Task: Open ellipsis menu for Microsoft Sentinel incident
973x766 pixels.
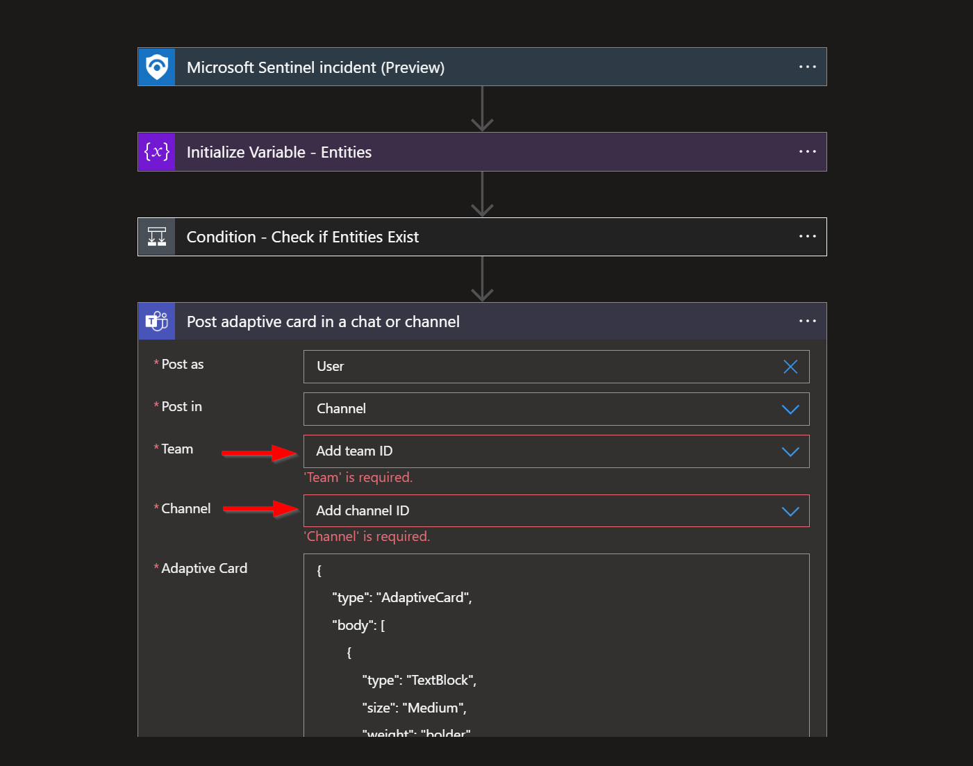Action: pos(807,67)
